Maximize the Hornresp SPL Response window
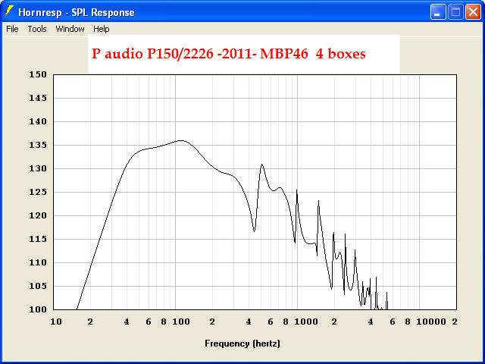 click(x=455, y=12)
